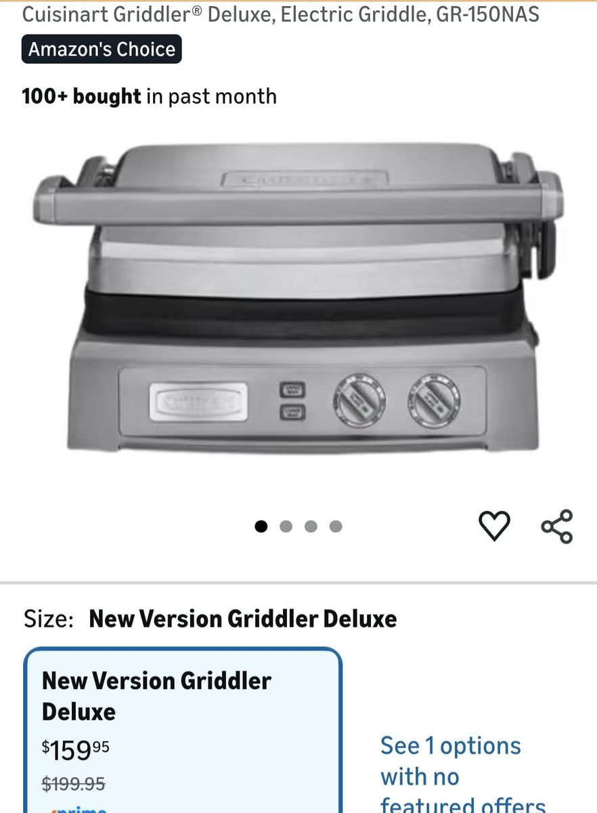Image resolution: width=597 pixels, height=813 pixels.
Task: Open the griddler product photo
Action: coord(298,298)
